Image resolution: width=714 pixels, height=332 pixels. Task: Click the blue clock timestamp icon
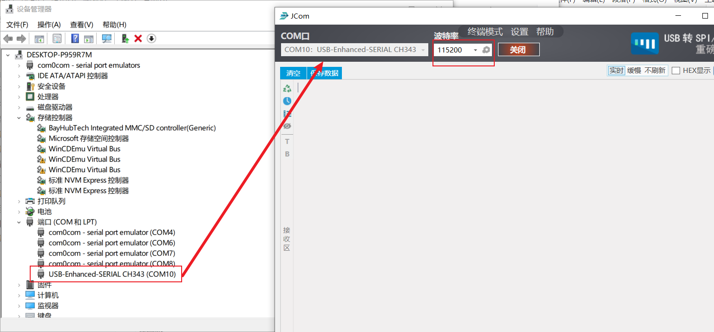(287, 101)
